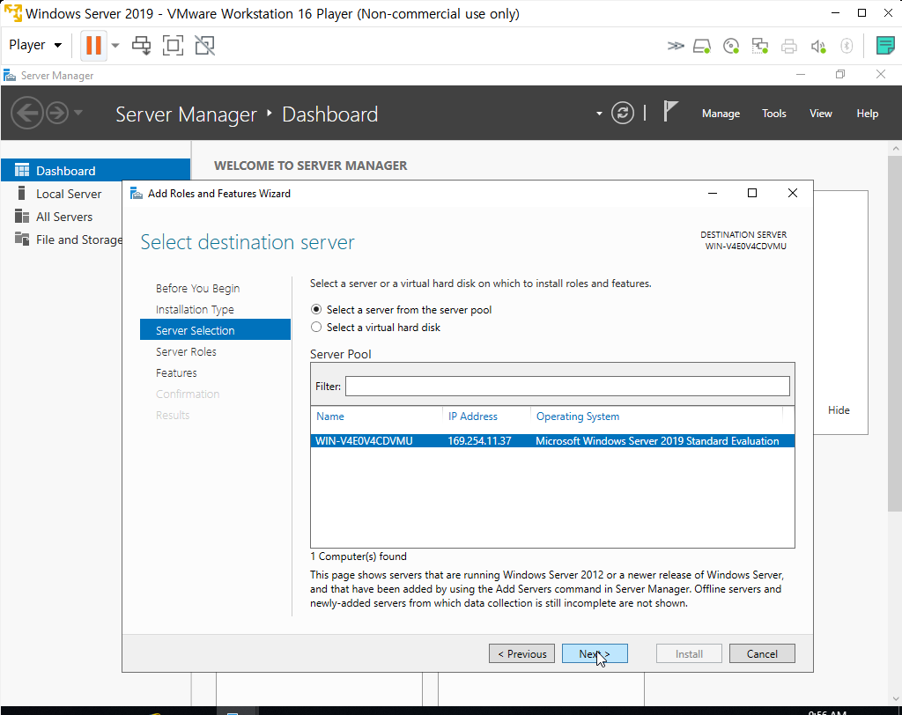The image size is (902, 715).
Task: Pause the virtual machine with the orange pause icon
Action: (93, 45)
